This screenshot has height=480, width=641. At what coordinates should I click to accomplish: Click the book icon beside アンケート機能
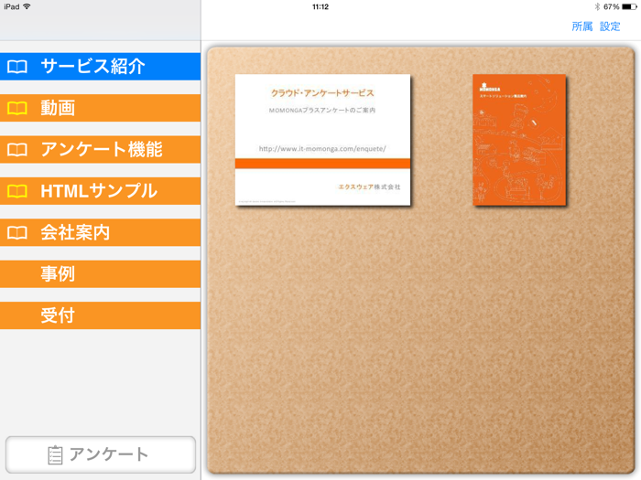coord(17,150)
